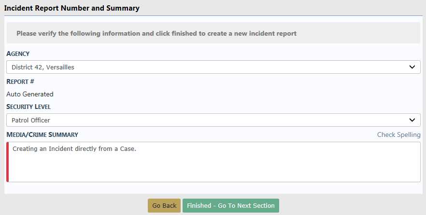426x215 pixels.
Task: Click the 'Please verify' instruction banner
Action: [x=156, y=34]
